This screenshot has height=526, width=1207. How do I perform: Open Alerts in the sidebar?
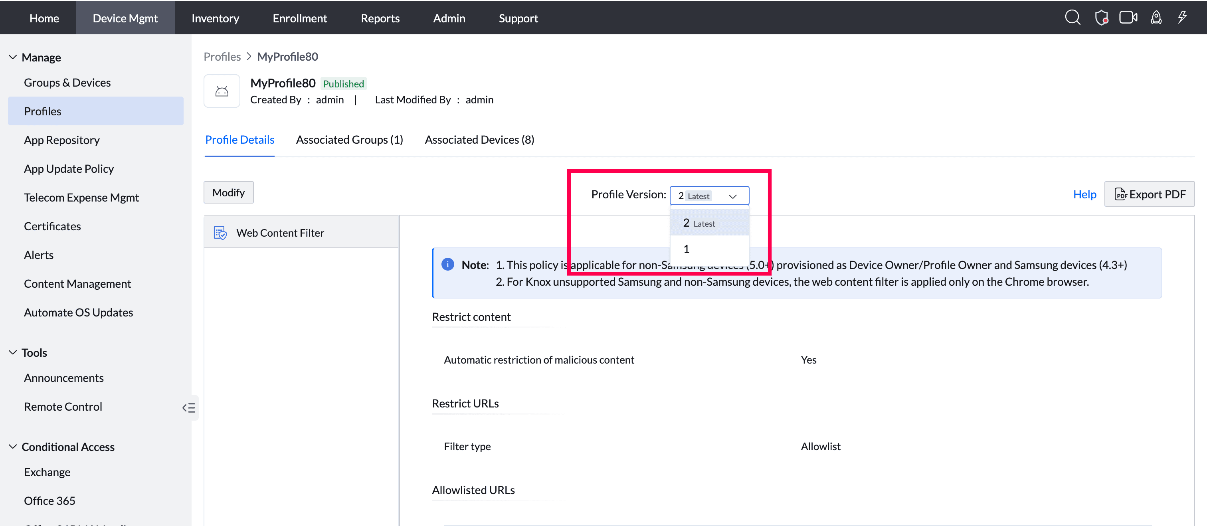(x=39, y=255)
